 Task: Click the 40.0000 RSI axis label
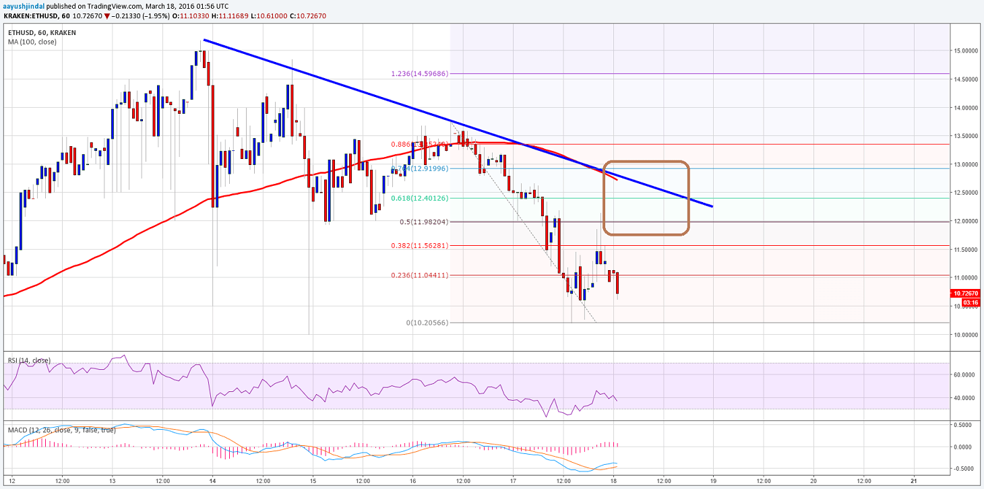[x=965, y=397]
